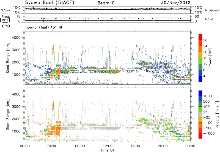This screenshot has width=220, height=152.
Task: Click the 'N.Search' legend label
Action: tap(212, 10)
